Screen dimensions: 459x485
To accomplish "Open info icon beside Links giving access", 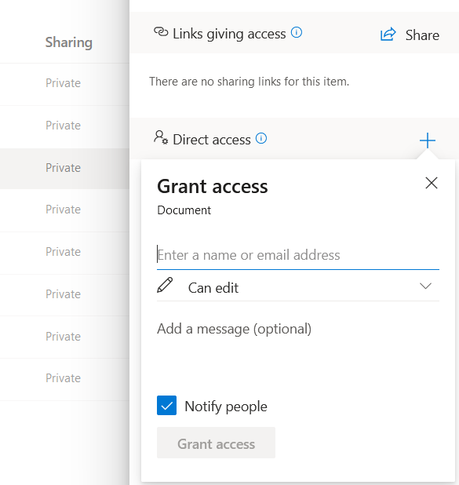I will [x=297, y=32].
